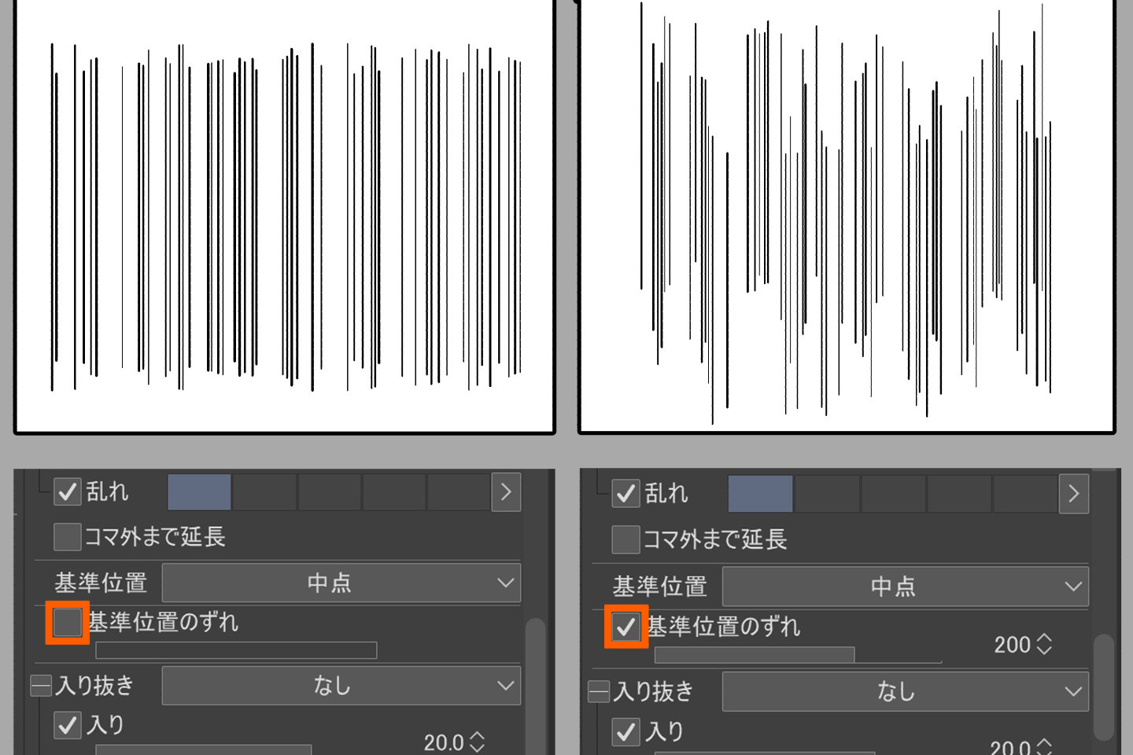
Task: Open the 基準位置 dropdown showing 中点 in left panel
Action: (x=341, y=583)
